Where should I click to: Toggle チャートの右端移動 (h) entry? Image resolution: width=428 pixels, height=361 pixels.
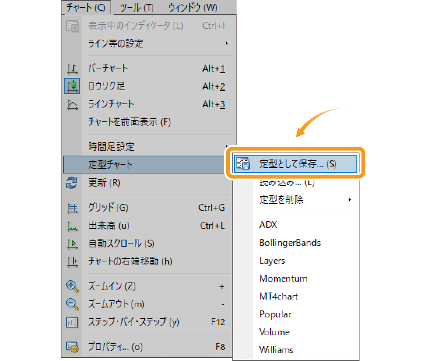[x=130, y=261]
